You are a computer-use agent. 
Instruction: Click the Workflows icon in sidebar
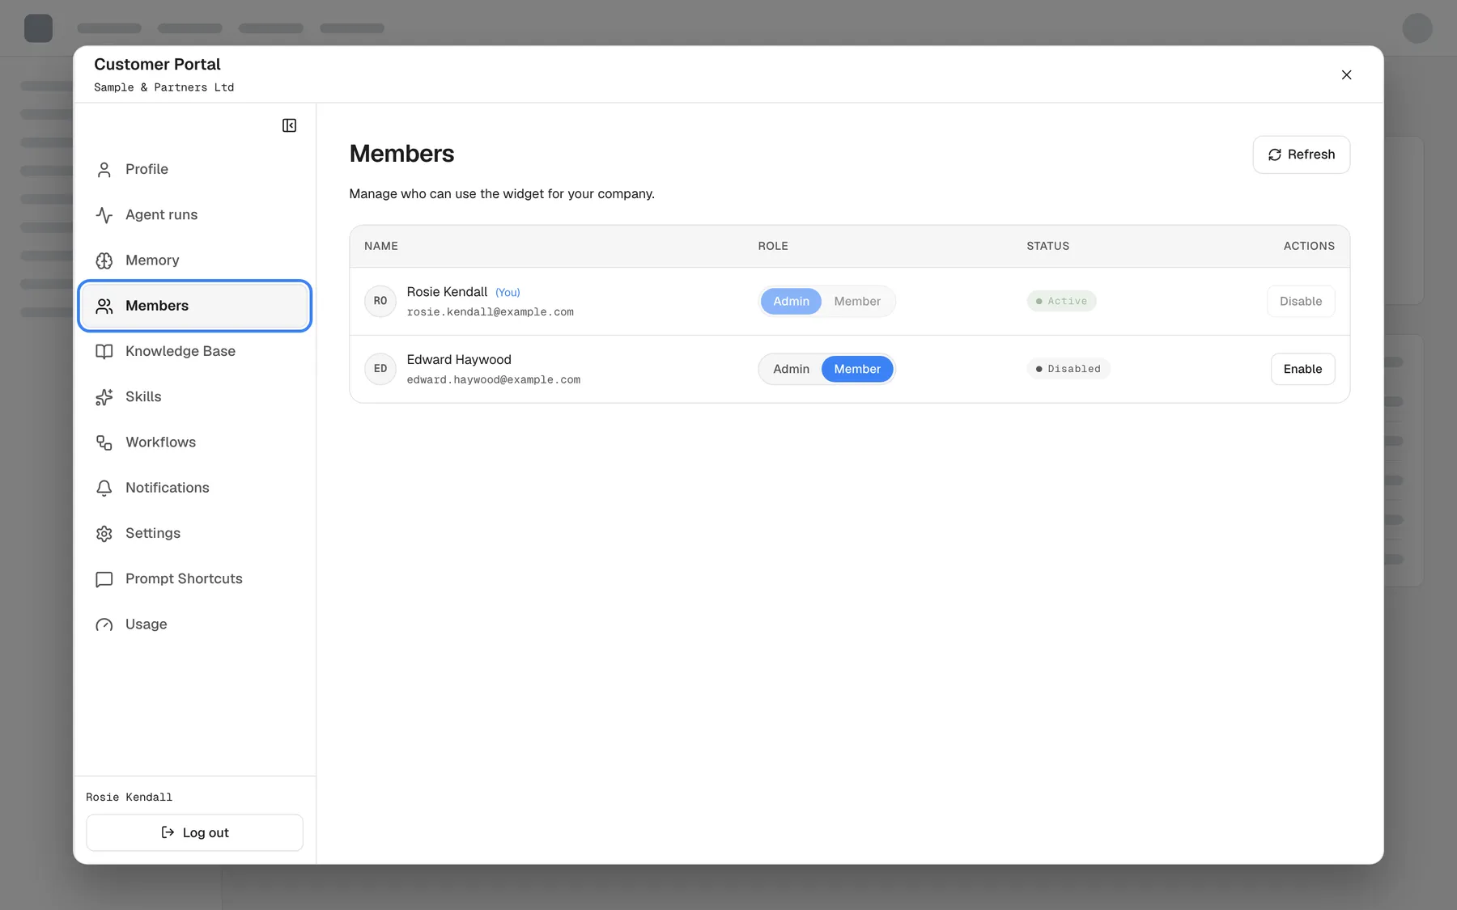tap(104, 442)
